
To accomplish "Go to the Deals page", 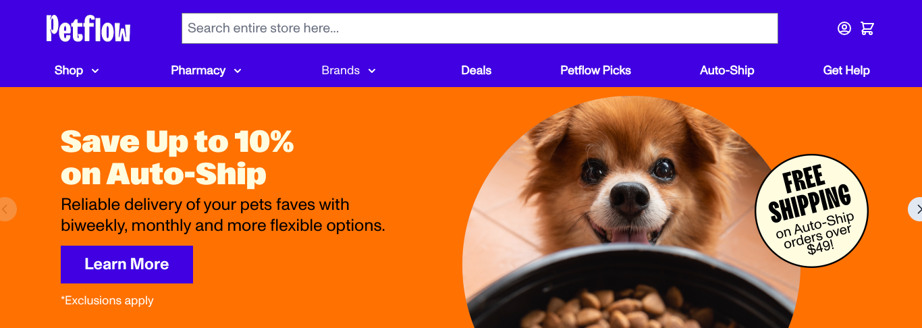I will [476, 70].
